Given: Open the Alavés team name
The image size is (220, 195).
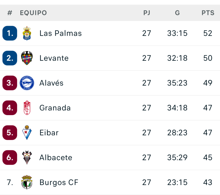Looking at the screenshot, I should (51, 83).
